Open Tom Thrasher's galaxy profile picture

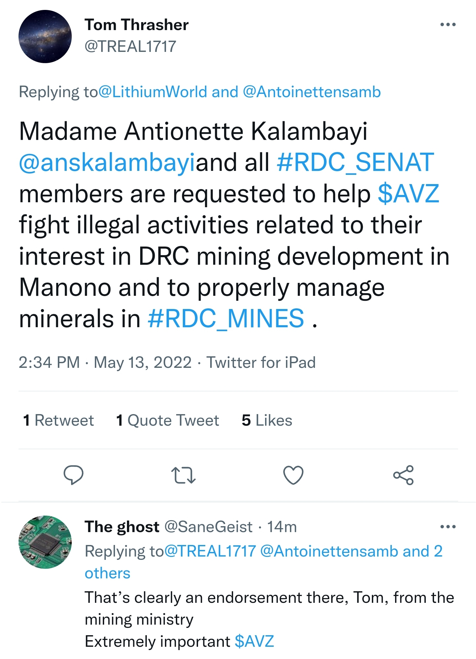tap(45, 36)
